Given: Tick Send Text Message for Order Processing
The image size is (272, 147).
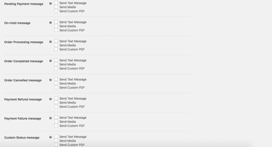Looking at the screenshot, I should coord(56,41).
